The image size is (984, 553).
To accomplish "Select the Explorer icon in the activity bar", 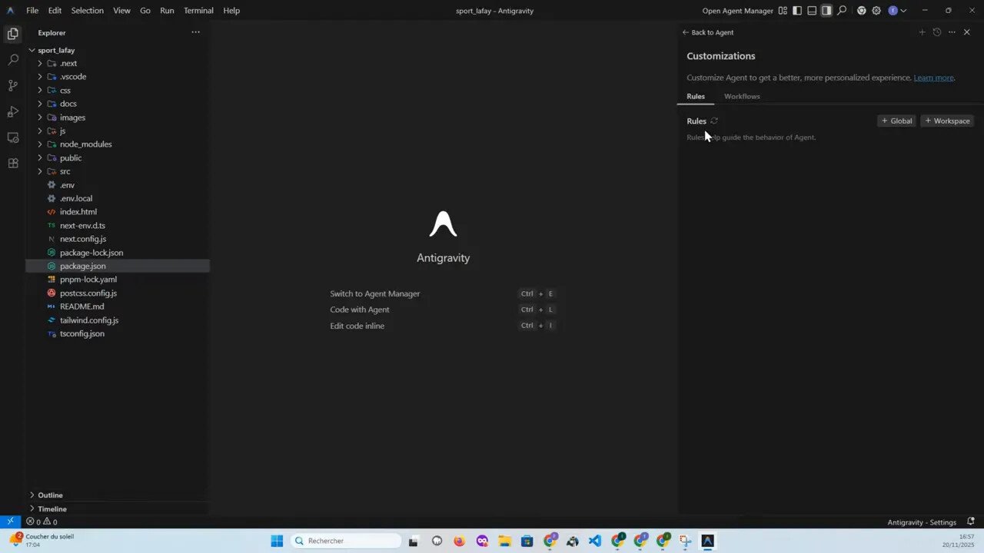I will [12, 34].
